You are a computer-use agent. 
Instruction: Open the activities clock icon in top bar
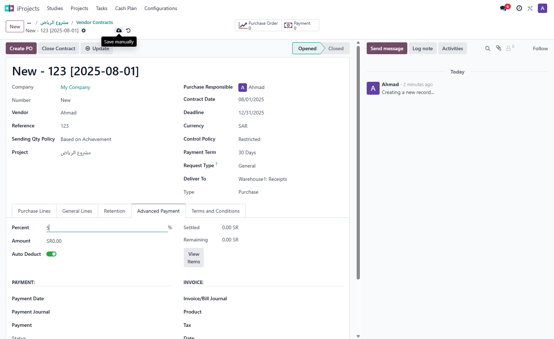519,8
